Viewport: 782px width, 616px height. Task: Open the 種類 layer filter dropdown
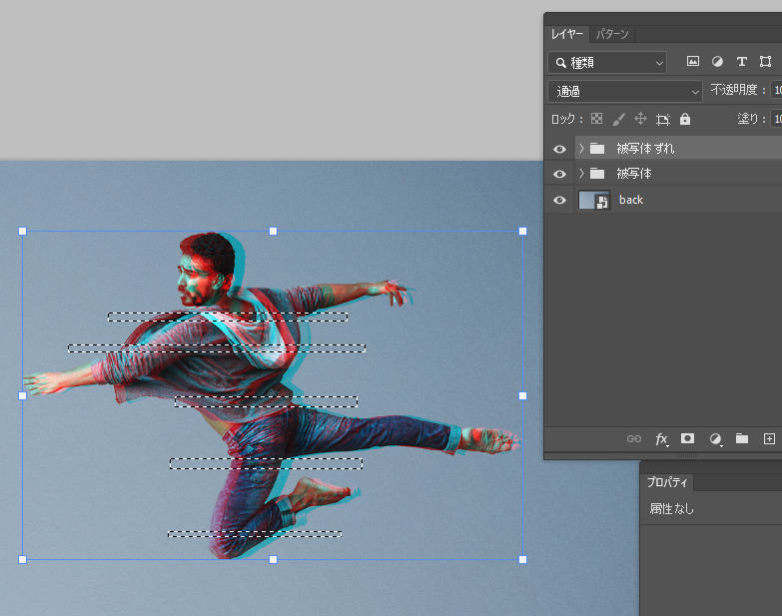click(607, 62)
